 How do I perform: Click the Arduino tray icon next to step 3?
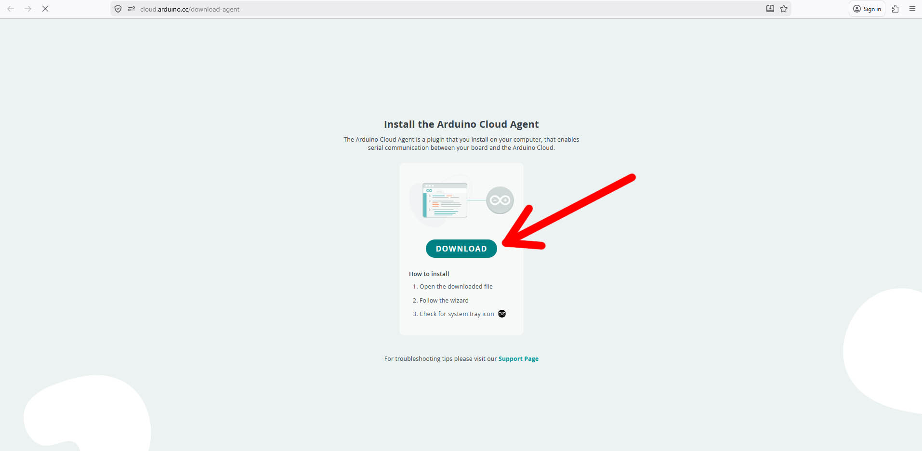502,314
